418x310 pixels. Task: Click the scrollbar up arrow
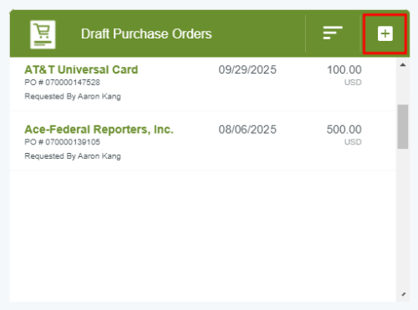coord(403,65)
